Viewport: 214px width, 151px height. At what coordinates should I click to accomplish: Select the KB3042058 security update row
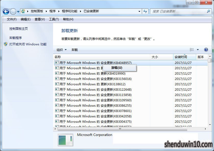[131, 116]
